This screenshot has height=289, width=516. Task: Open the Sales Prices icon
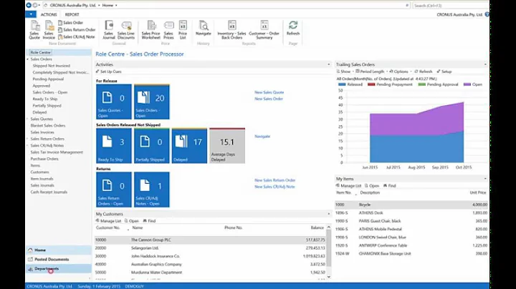pyautogui.click(x=168, y=29)
